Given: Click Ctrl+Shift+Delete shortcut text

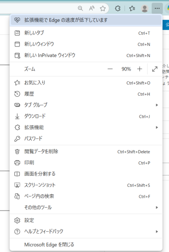Looking at the screenshot, I should [134, 152].
